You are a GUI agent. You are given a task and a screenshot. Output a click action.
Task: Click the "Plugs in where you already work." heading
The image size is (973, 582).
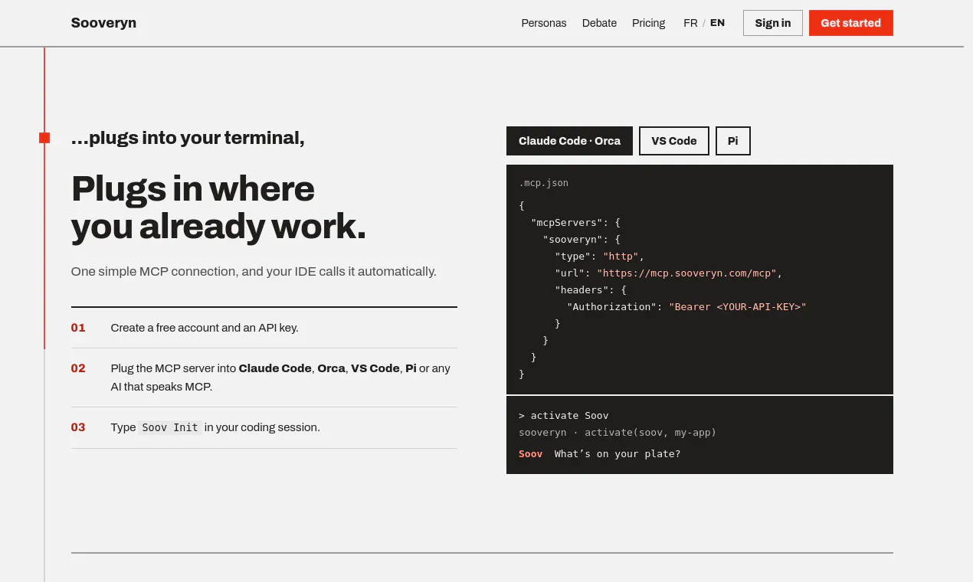point(219,208)
